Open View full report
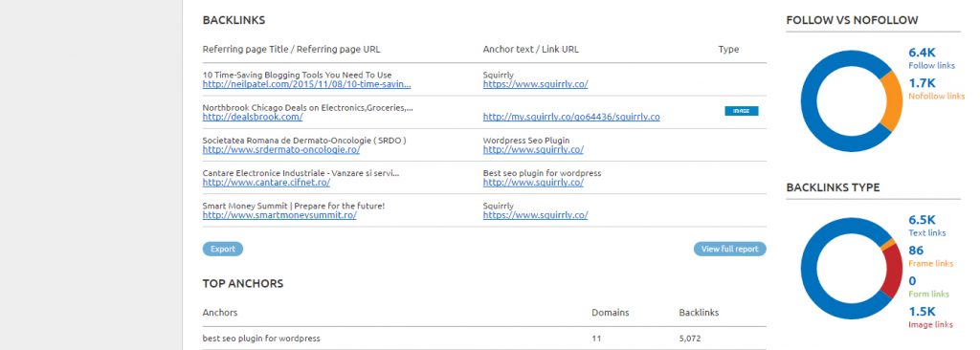 click(x=729, y=249)
